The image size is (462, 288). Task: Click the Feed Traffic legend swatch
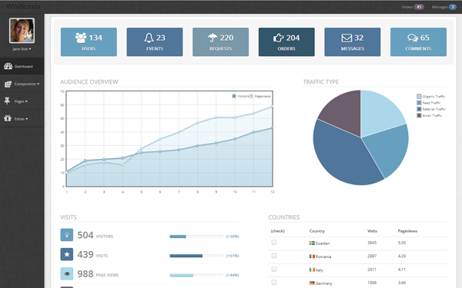coord(419,103)
